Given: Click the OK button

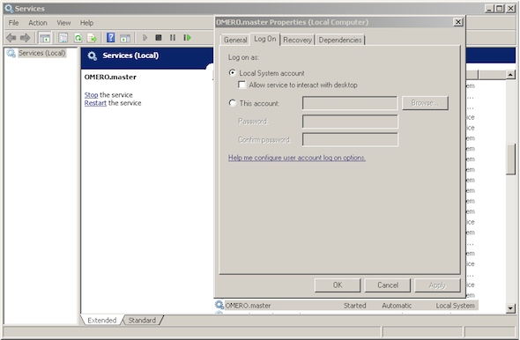Looking at the screenshot, I should point(338,285).
